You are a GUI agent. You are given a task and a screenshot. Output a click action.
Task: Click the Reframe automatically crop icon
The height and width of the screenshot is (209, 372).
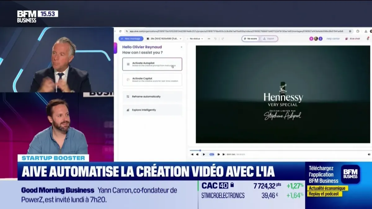pos(128,97)
